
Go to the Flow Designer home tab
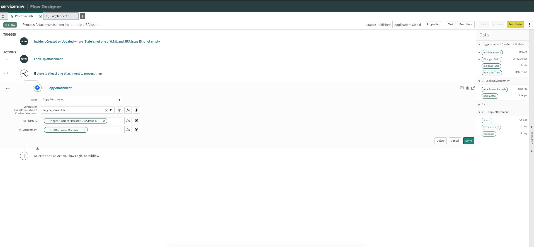click(3, 16)
